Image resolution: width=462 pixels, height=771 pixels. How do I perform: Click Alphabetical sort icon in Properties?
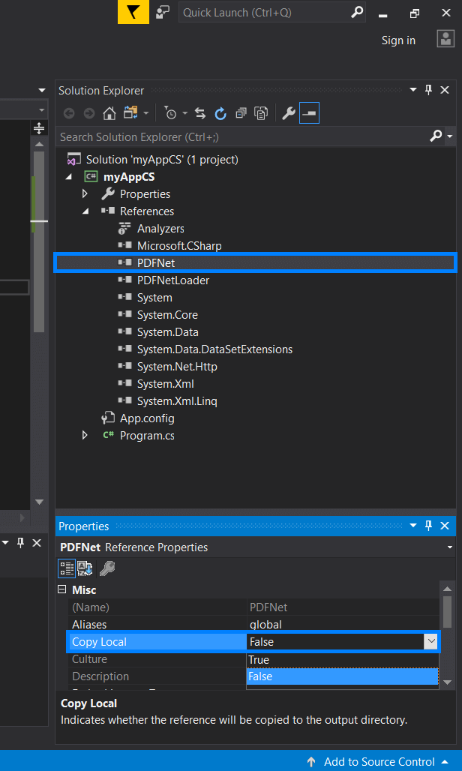[85, 569]
